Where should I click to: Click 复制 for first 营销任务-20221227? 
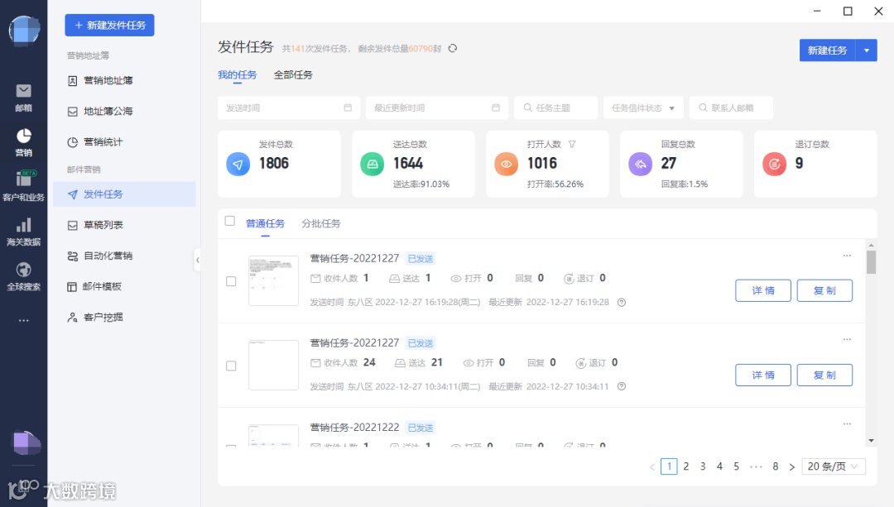tap(824, 290)
